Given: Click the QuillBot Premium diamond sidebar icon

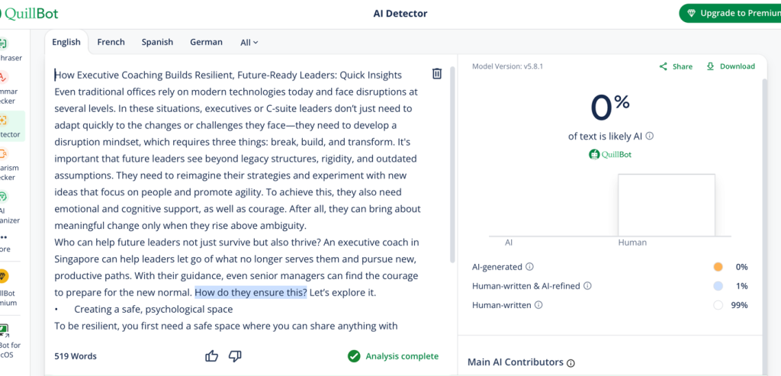Looking at the screenshot, I should (5, 275).
